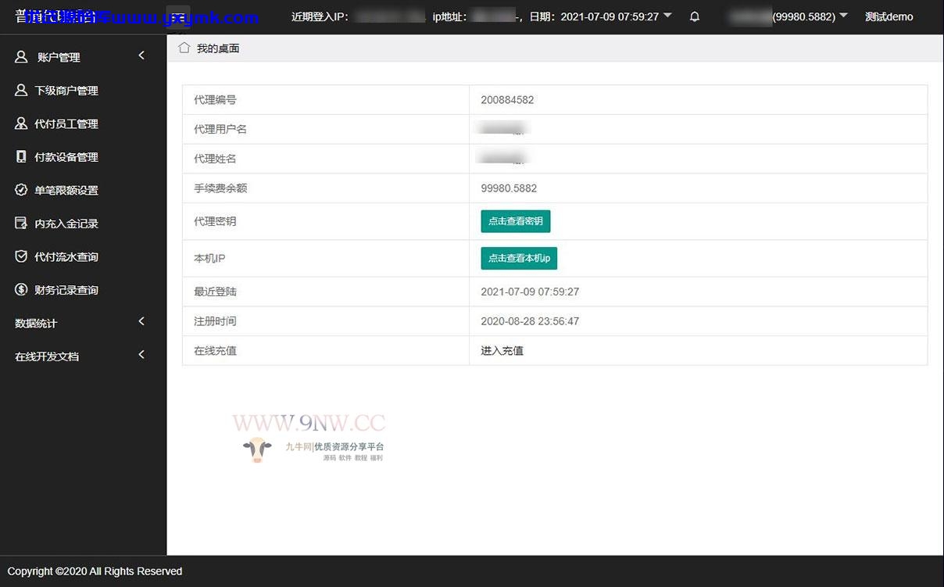Viewport: 944px width, 587px height.
Task: Click the wallet icon beside 内充入金记录
Action: pyautogui.click(x=21, y=224)
